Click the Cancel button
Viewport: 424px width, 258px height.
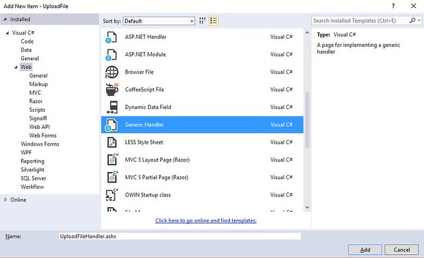[401, 249]
